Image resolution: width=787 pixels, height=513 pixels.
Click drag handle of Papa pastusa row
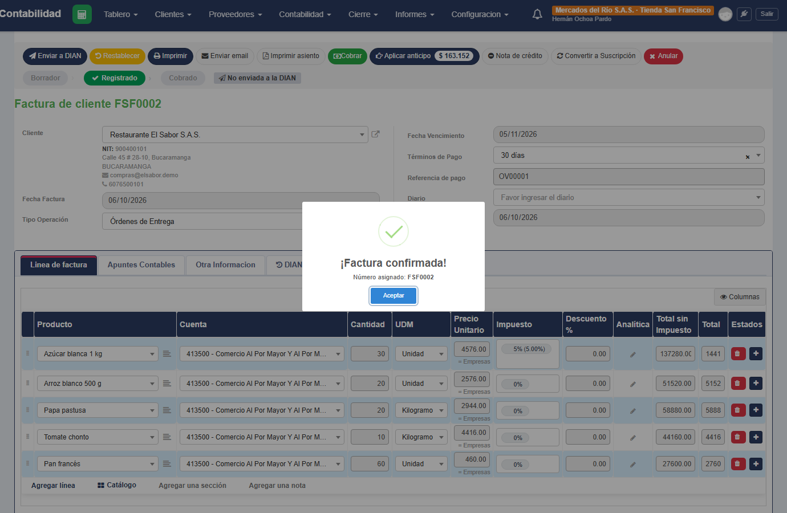pos(27,410)
